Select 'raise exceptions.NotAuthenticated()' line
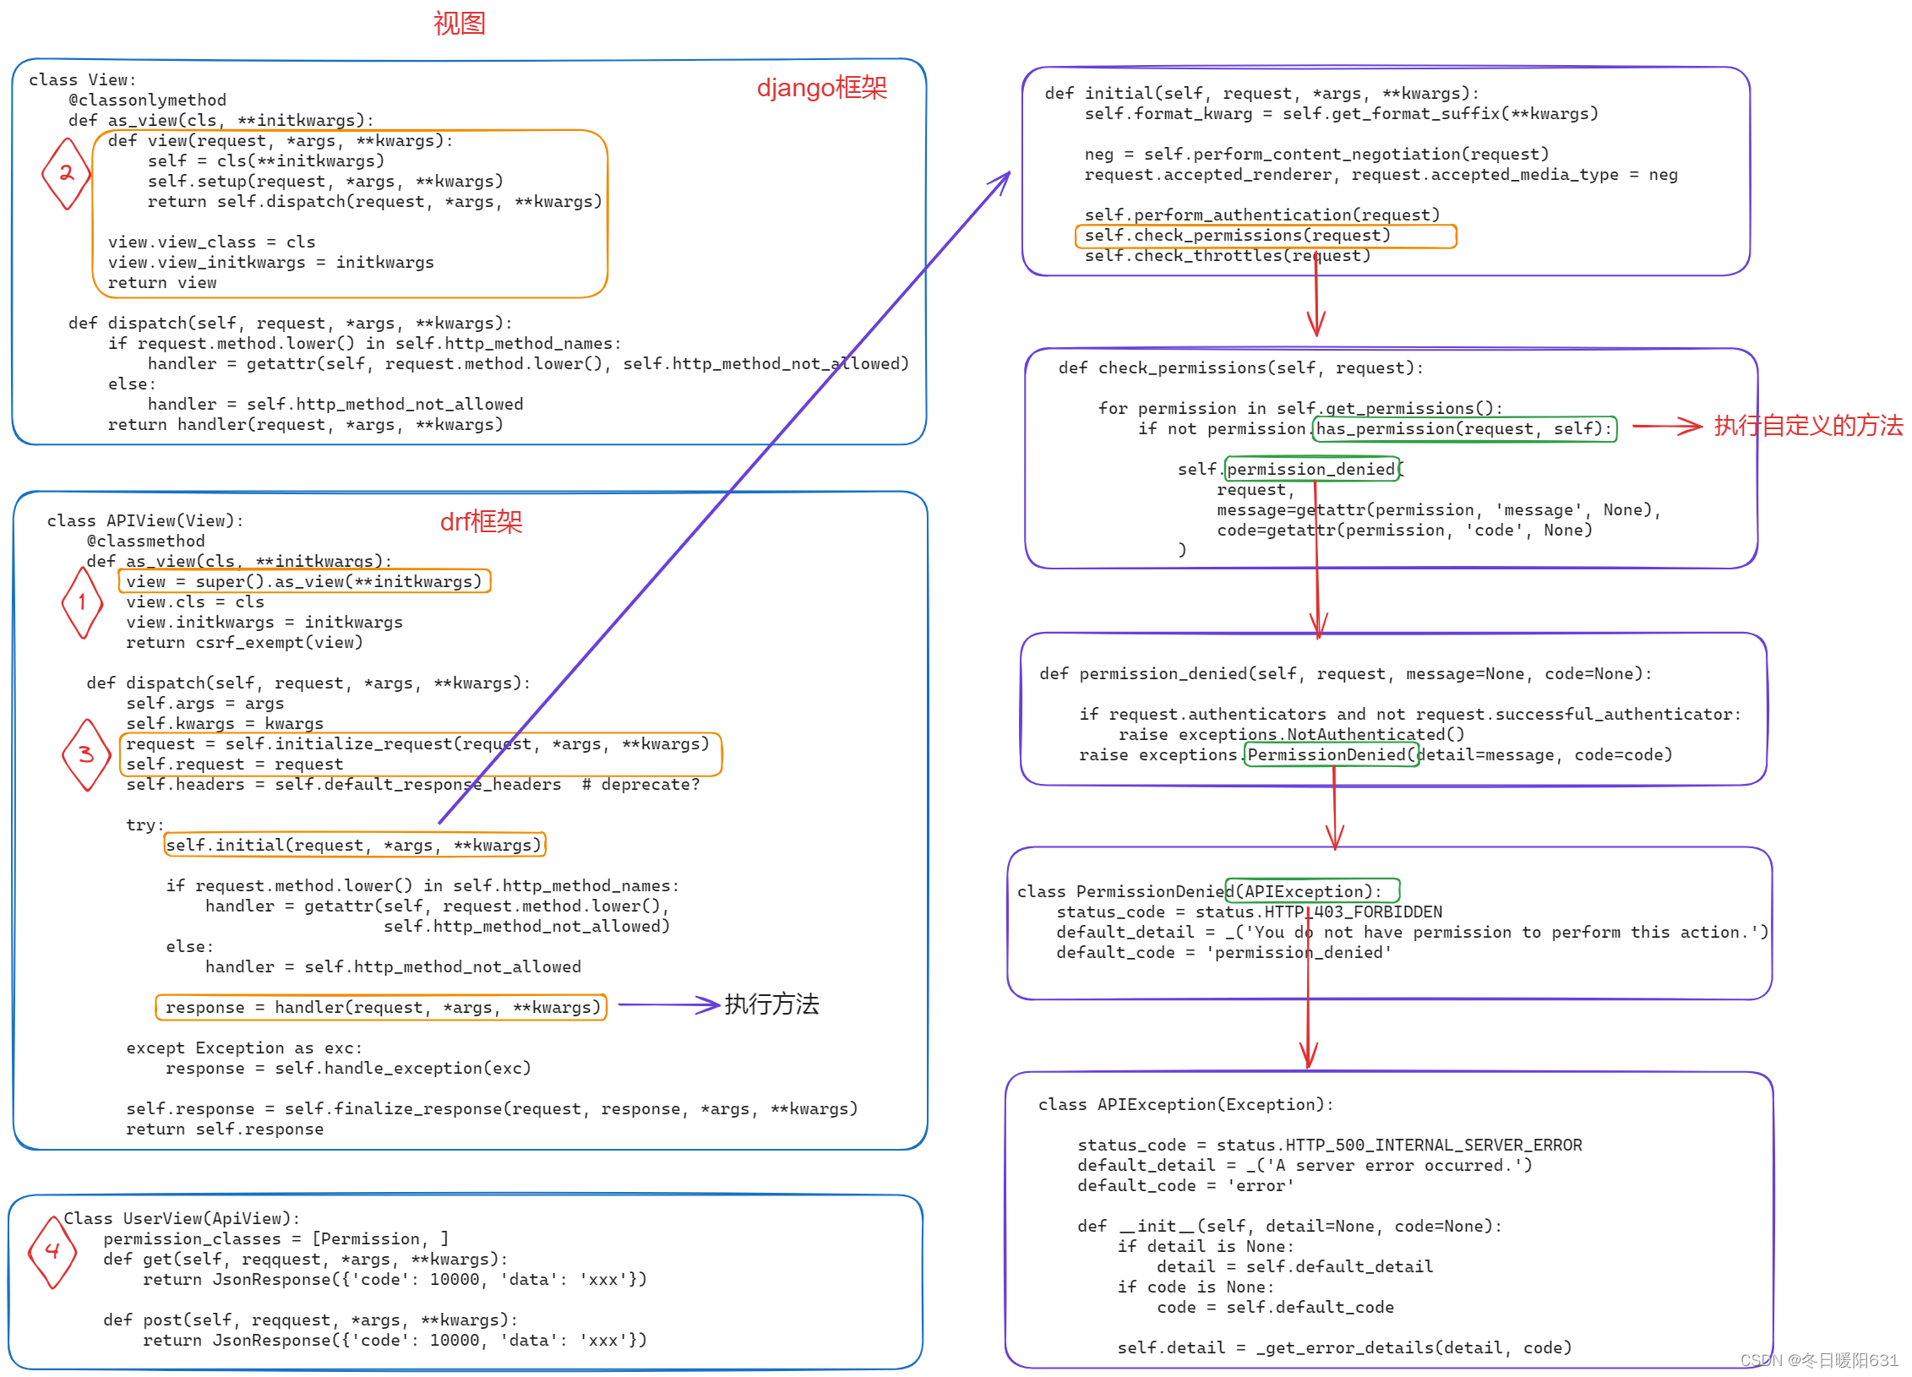Image resolution: width=1912 pixels, height=1377 pixels. [x=1292, y=735]
